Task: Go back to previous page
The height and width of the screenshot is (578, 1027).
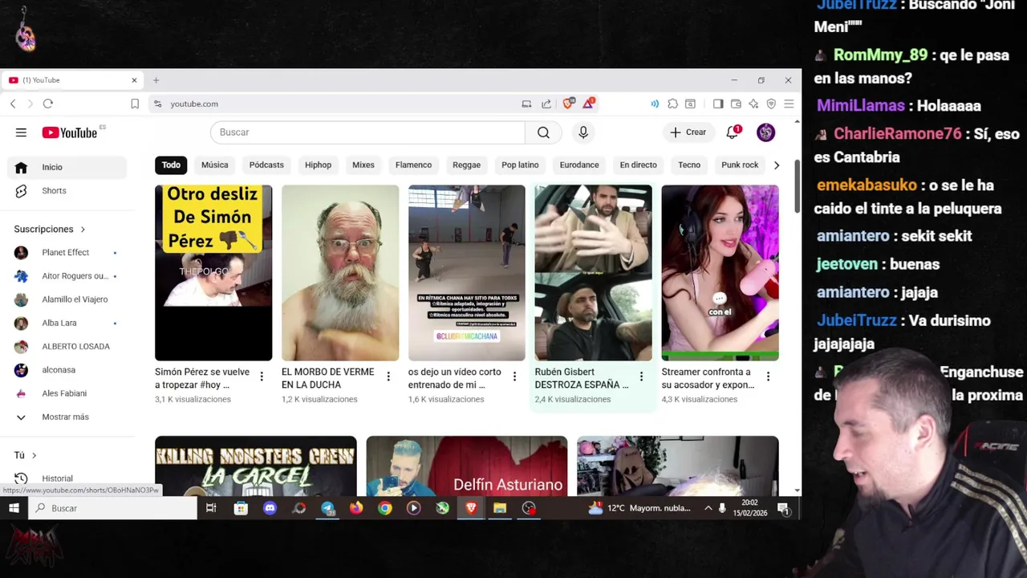Action: 13,104
